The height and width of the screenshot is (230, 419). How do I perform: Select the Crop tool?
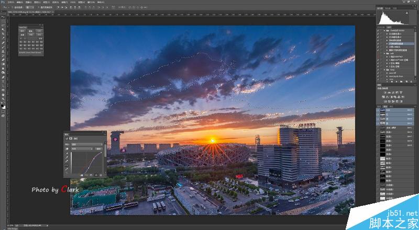pyautogui.click(x=3, y=34)
